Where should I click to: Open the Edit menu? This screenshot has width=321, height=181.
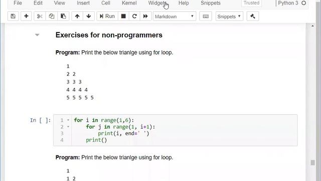pyautogui.click(x=38, y=3)
